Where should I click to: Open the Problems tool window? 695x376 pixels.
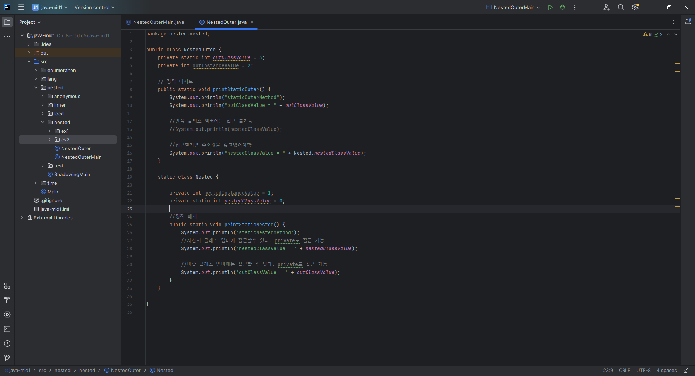(x=7, y=343)
